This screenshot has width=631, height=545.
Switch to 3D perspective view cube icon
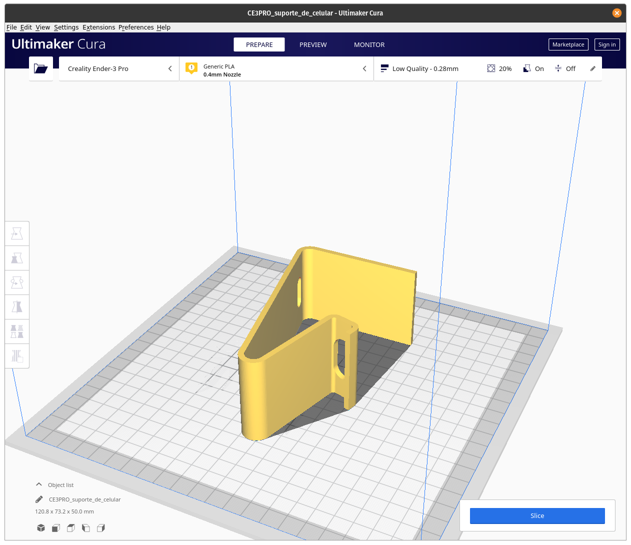(x=41, y=528)
